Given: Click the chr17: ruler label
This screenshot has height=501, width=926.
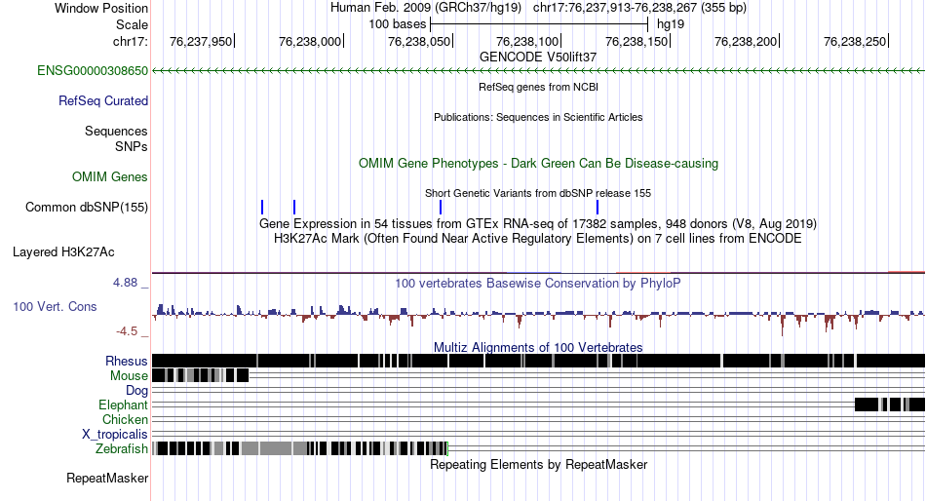Looking at the screenshot, I should 130,41.
